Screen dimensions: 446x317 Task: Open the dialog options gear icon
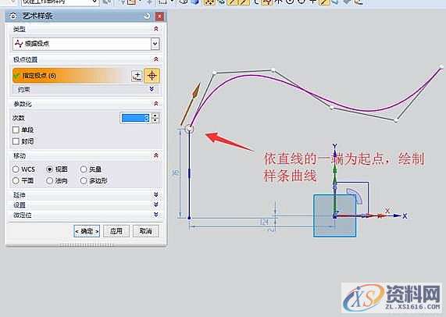coord(12,16)
